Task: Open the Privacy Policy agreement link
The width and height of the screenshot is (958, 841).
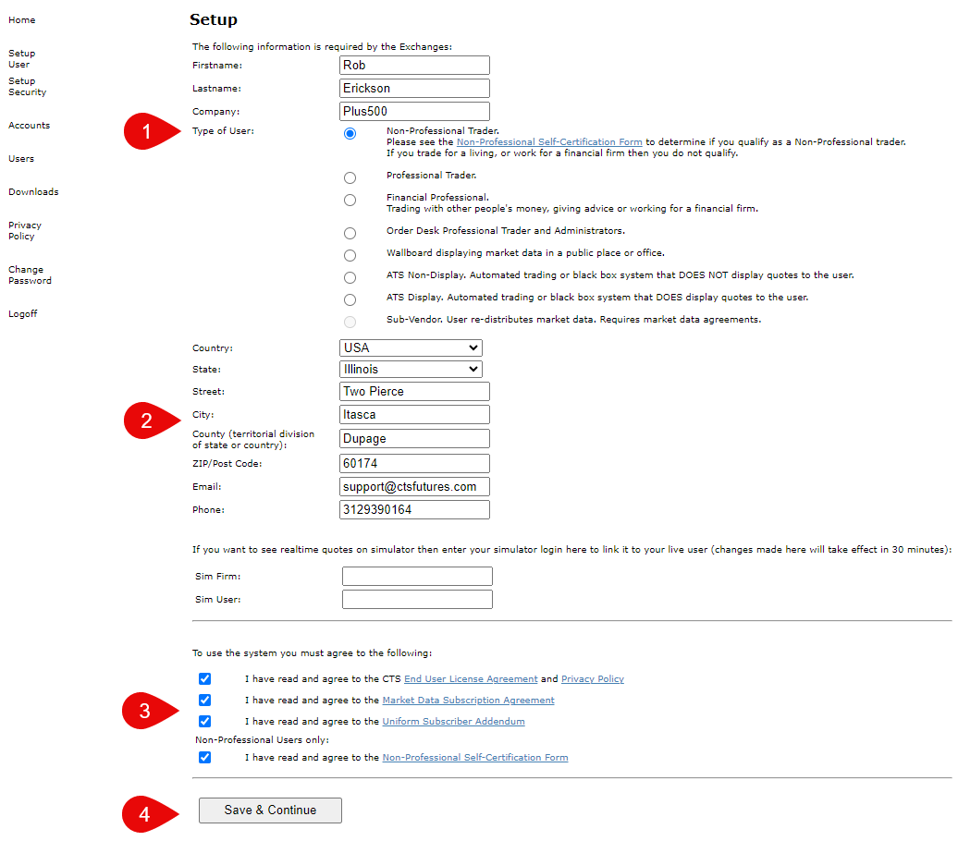Action: pos(592,678)
